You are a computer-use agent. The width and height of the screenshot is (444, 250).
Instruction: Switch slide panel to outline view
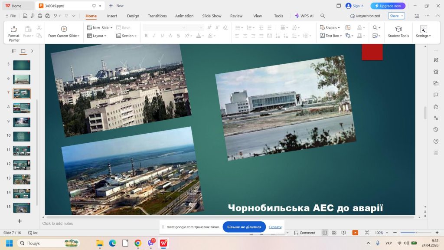click(x=14, y=51)
